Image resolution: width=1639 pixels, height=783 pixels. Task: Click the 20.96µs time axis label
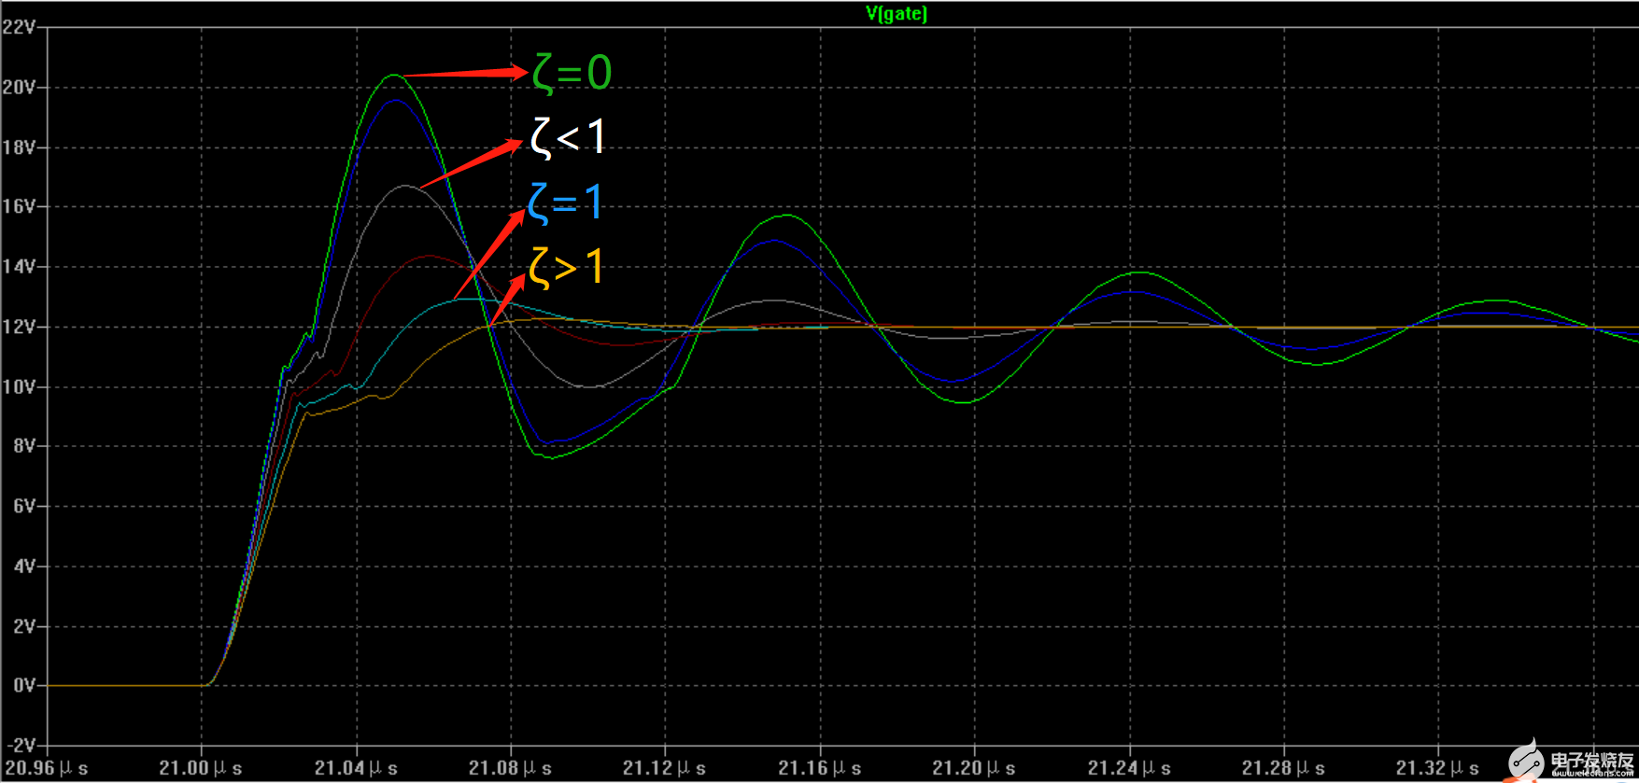tap(47, 768)
